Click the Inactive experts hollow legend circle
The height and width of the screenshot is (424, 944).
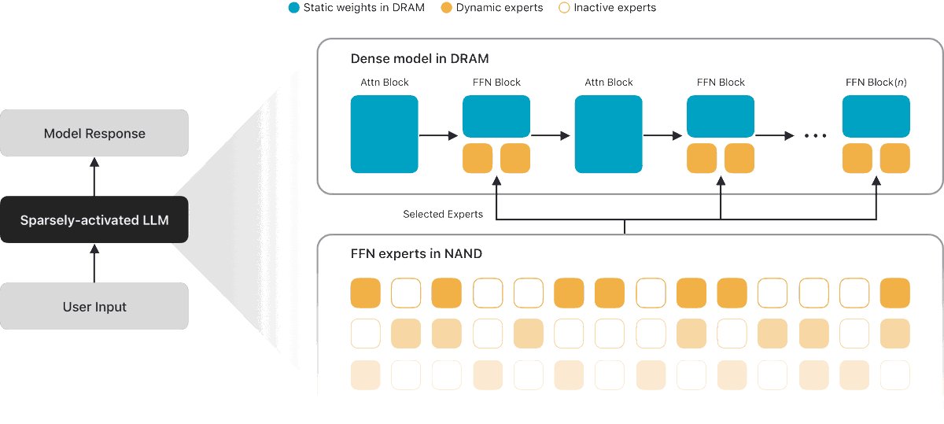point(563,8)
